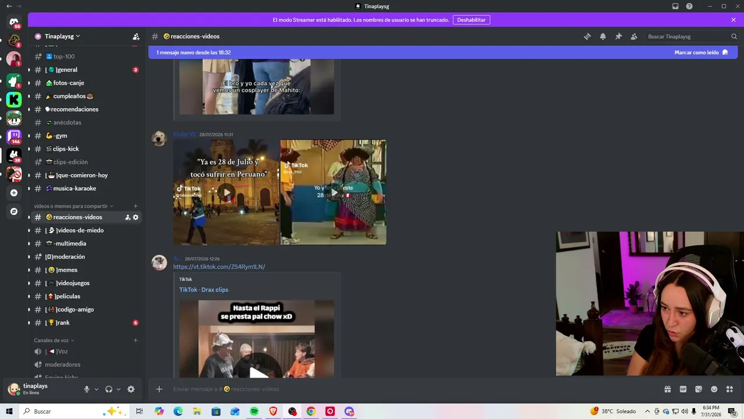Open user settings gear
The image size is (744, 419).
coord(131,389)
